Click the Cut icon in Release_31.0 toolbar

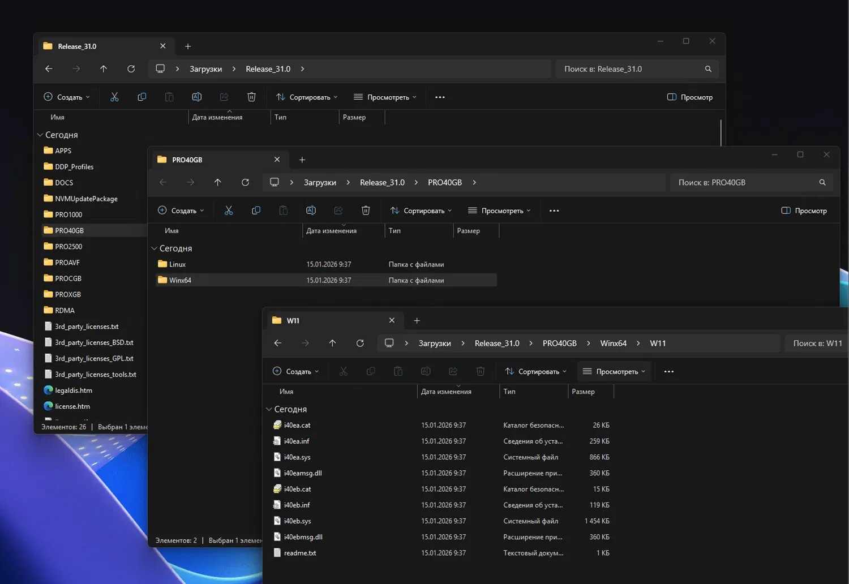click(x=114, y=97)
